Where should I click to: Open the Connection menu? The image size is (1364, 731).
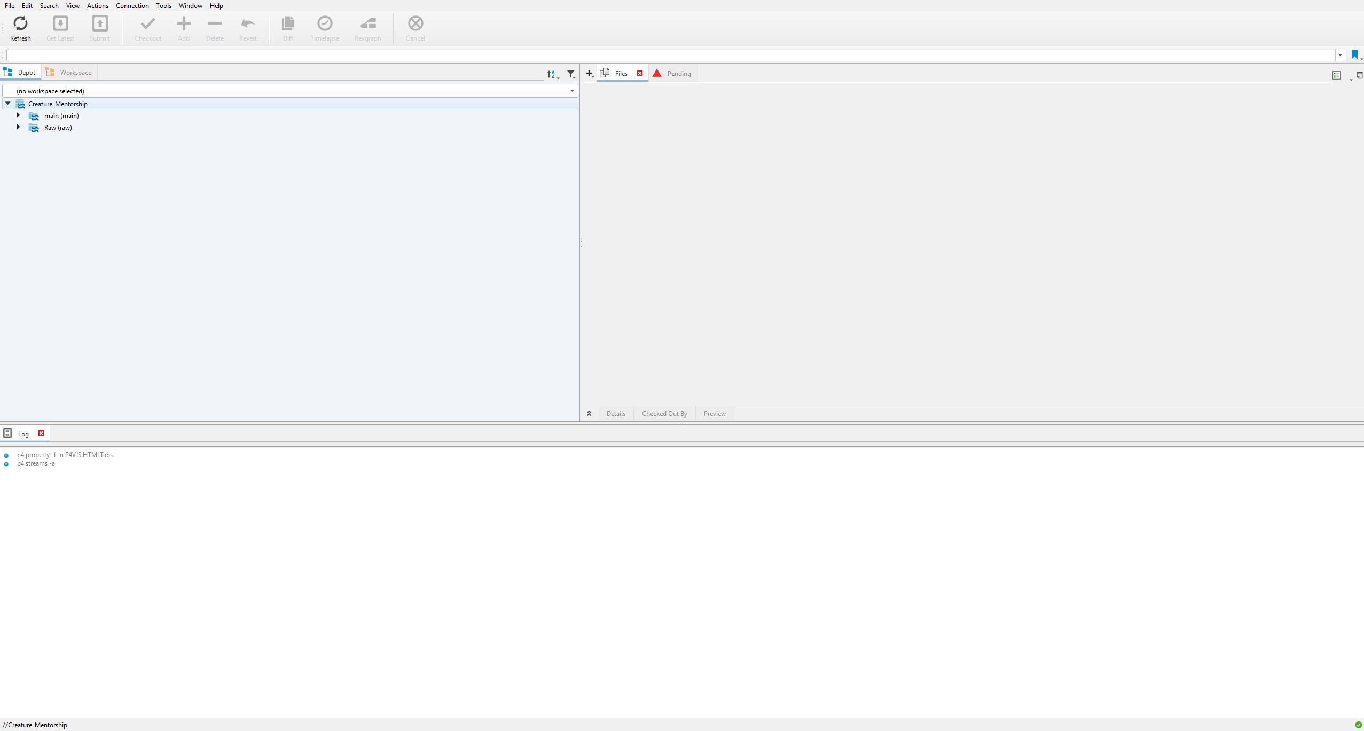tap(132, 6)
